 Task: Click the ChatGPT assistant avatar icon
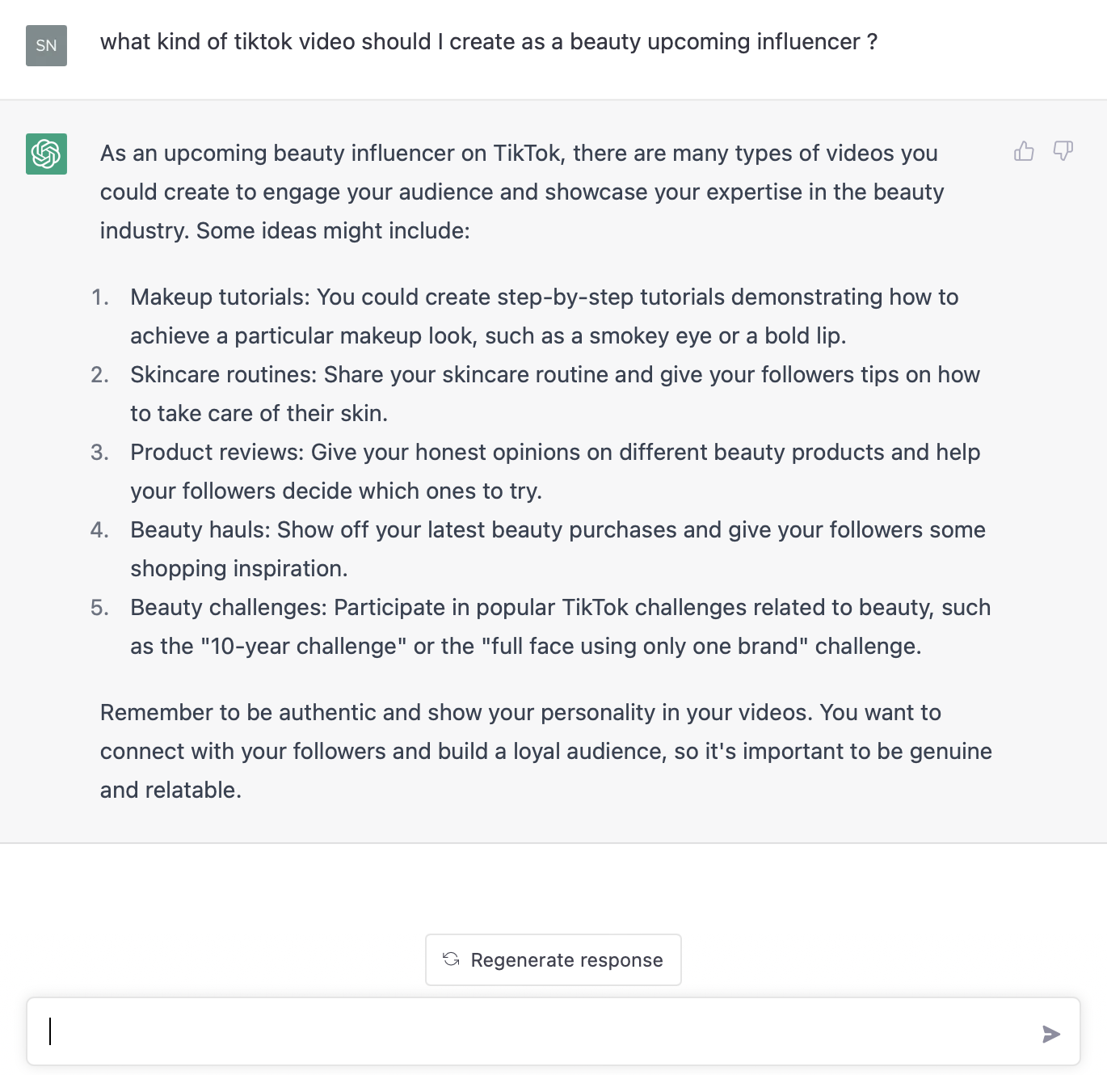pos(46,153)
